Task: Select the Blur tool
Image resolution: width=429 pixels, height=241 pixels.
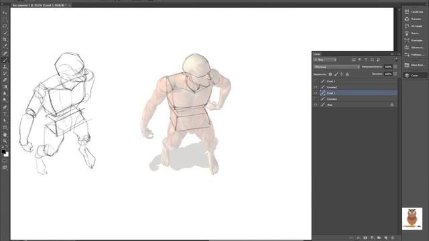Action: [x=5, y=94]
